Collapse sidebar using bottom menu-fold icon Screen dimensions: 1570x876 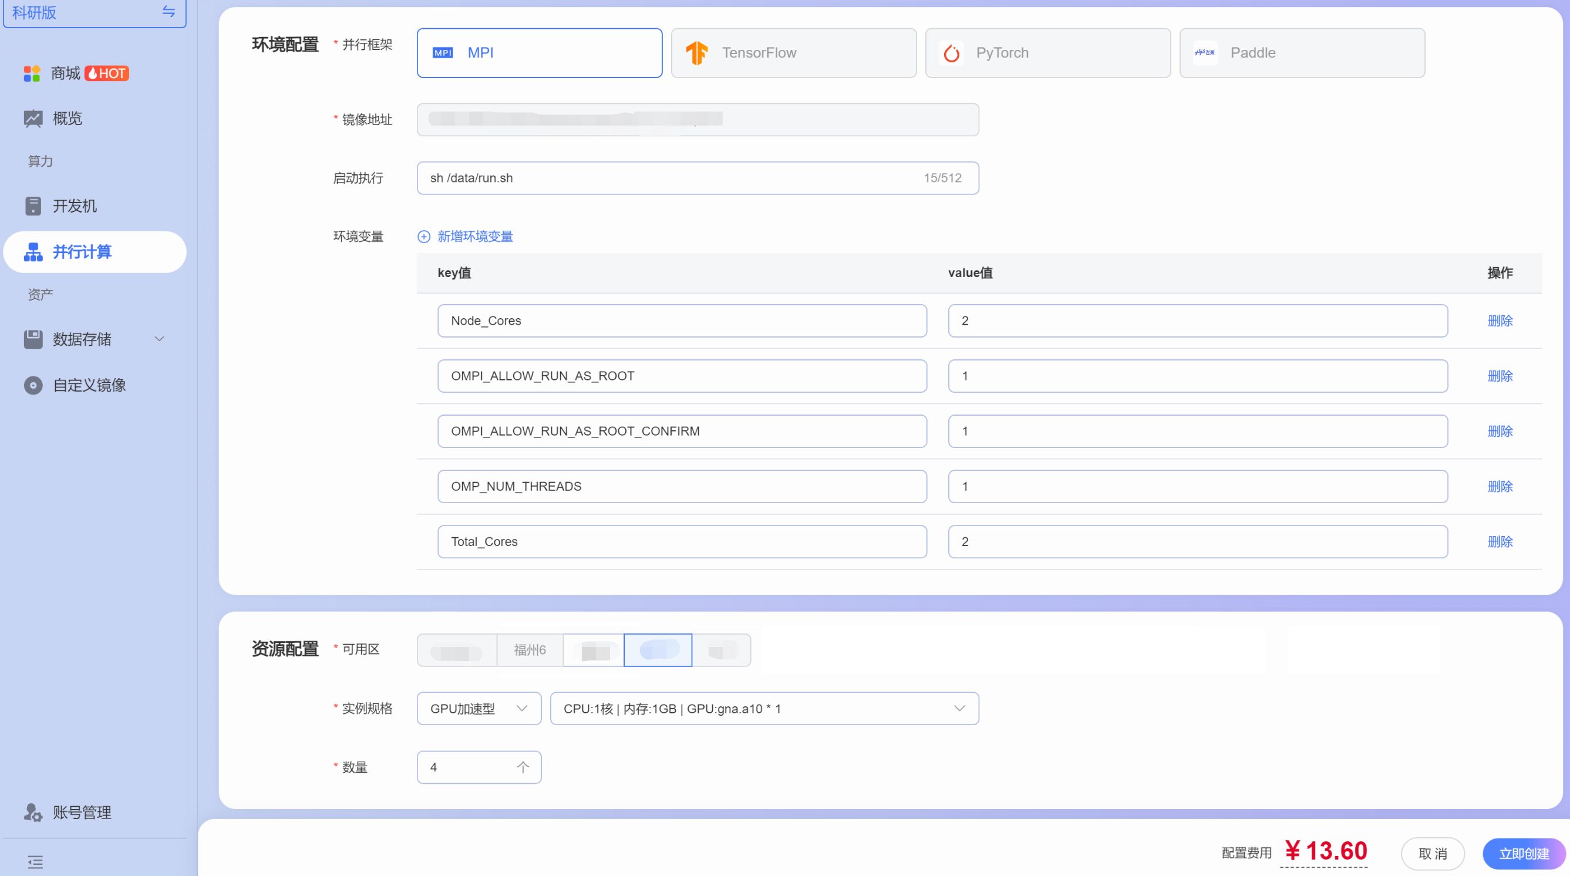tap(35, 862)
